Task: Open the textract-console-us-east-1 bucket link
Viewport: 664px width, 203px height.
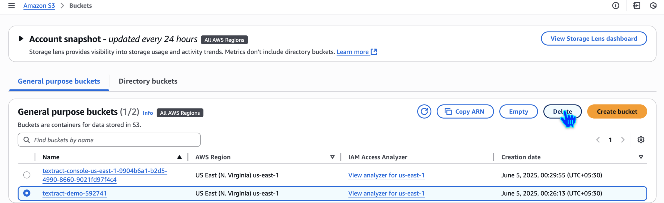Action: [x=105, y=175]
